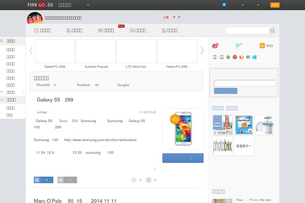Click the LTE-Stick Flatr... carousel label
The image size is (305, 203).
point(137,66)
